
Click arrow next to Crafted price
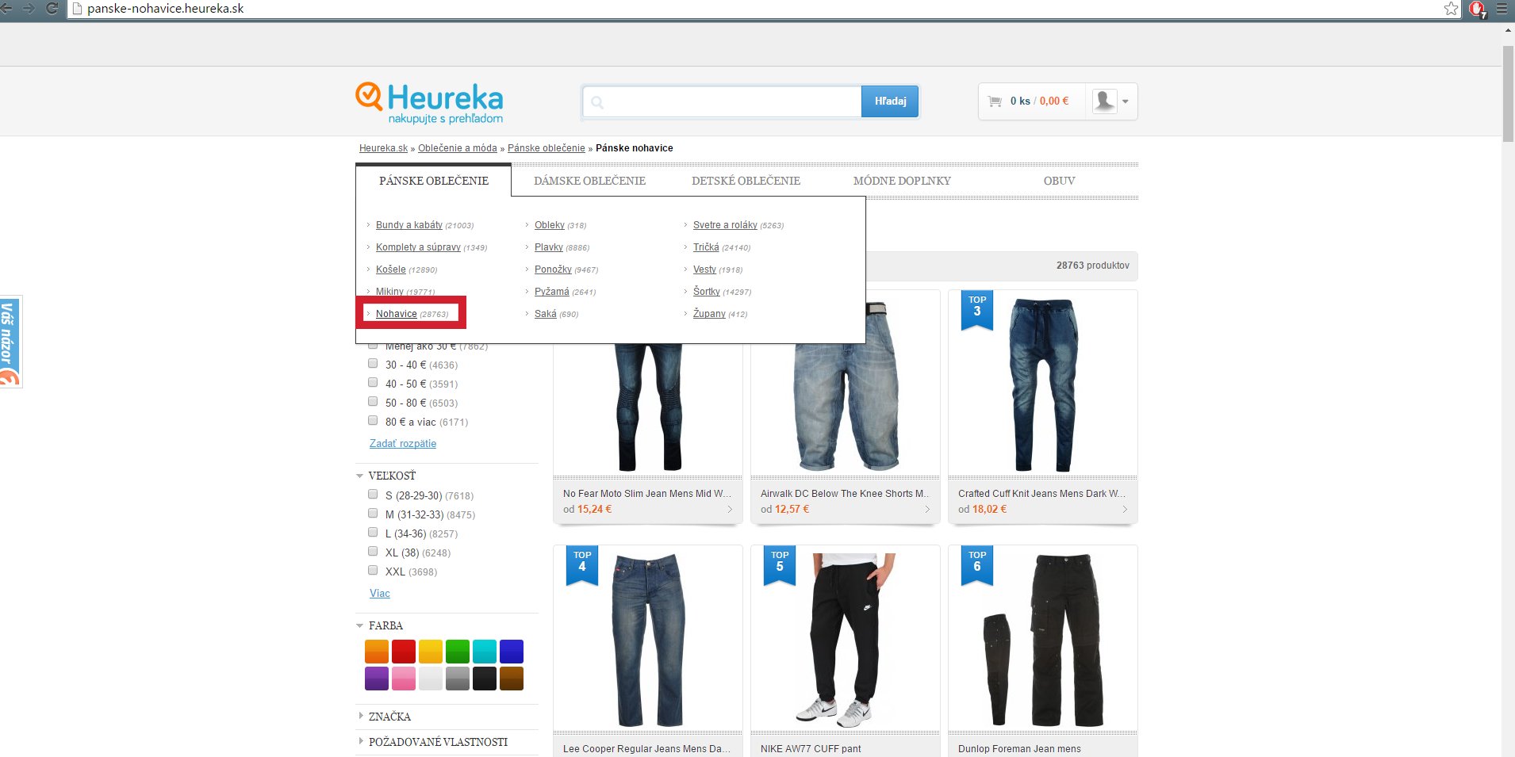(1125, 510)
